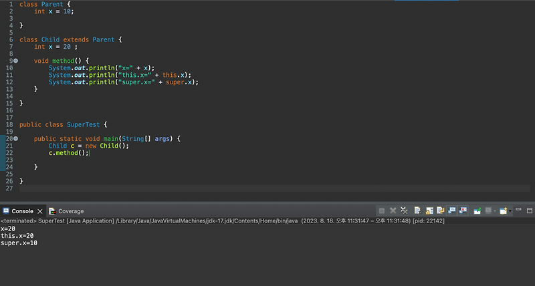
Task: Click the Console tab monitor icon
Action: pos(6,210)
